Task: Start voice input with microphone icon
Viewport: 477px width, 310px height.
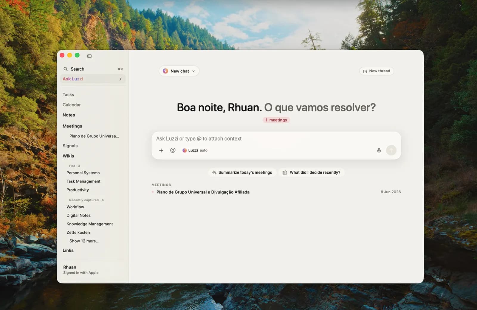Action: [379, 151]
